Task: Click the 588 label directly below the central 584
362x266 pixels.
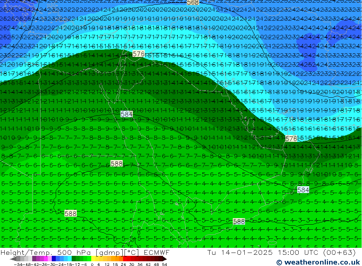Action: [117, 164]
